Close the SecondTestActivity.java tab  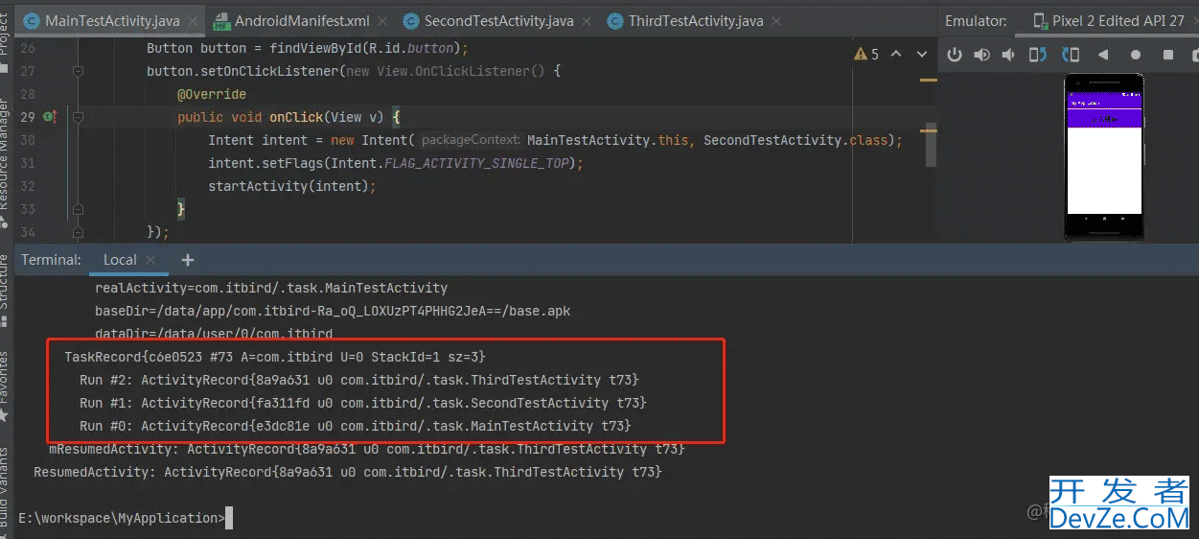[x=588, y=21]
